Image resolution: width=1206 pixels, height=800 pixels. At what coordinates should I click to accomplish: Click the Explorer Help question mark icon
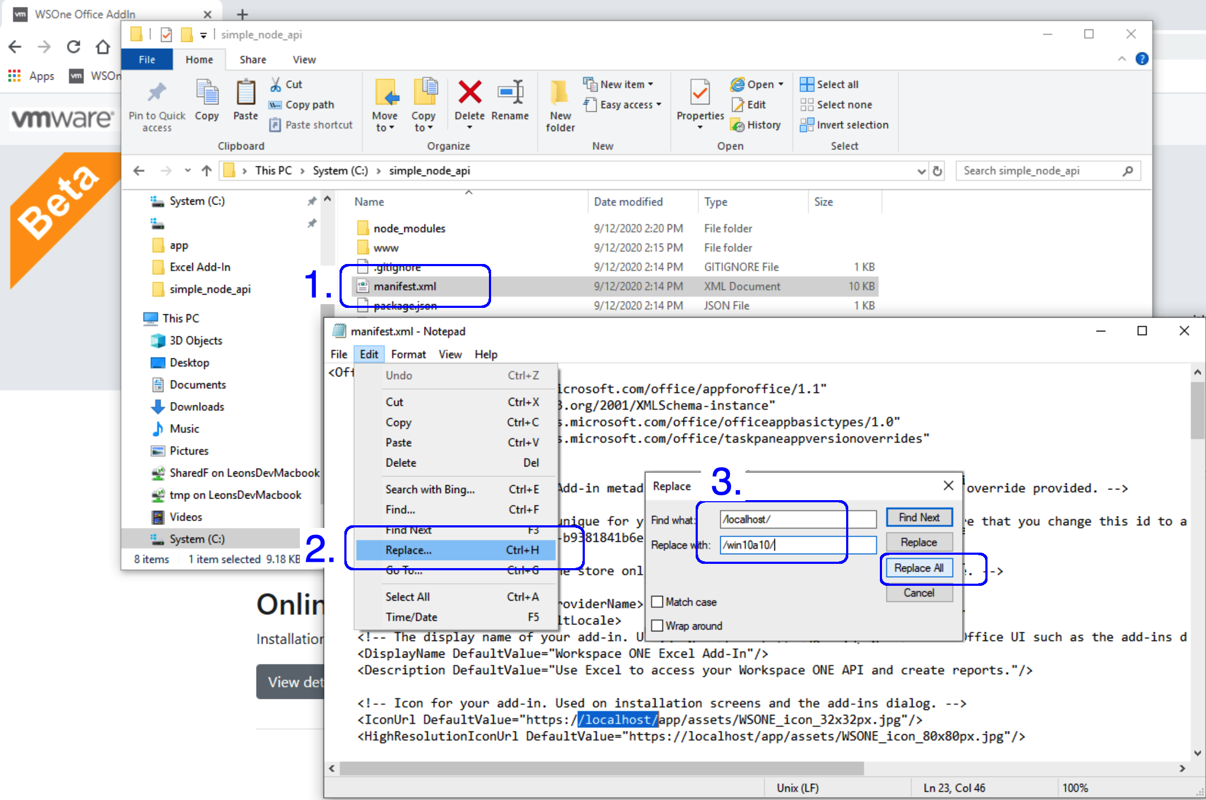1142,59
